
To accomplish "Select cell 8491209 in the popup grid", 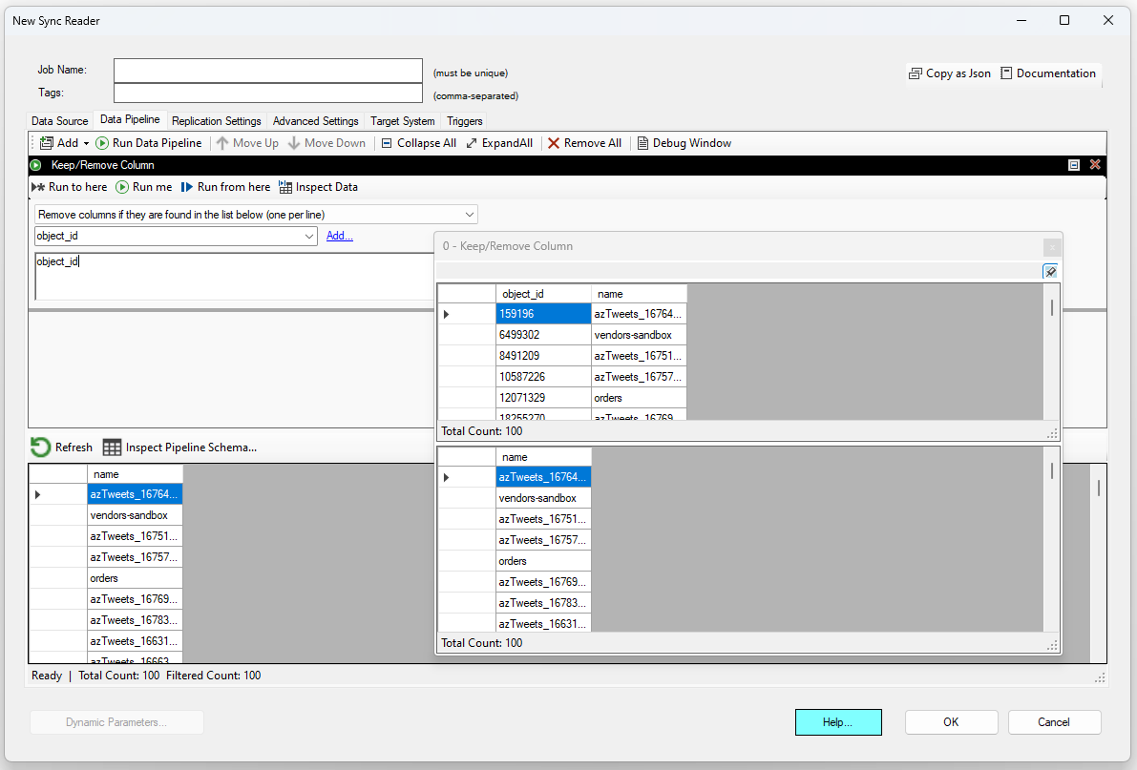I will 543,356.
